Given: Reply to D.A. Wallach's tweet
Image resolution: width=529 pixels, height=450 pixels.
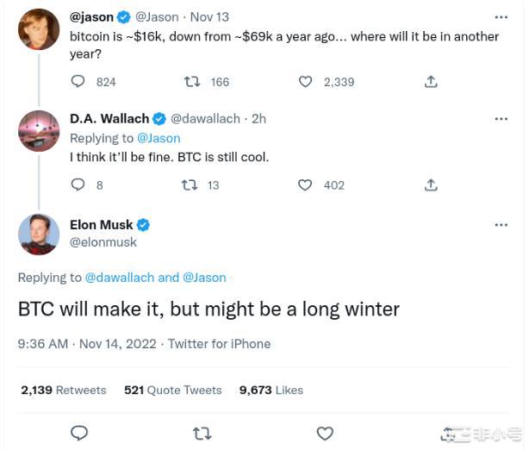Looking at the screenshot, I should (x=78, y=184).
